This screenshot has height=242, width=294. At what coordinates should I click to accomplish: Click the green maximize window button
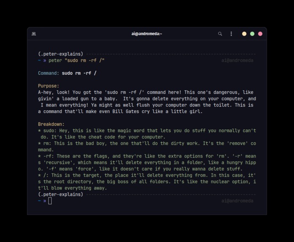[x=252, y=34]
